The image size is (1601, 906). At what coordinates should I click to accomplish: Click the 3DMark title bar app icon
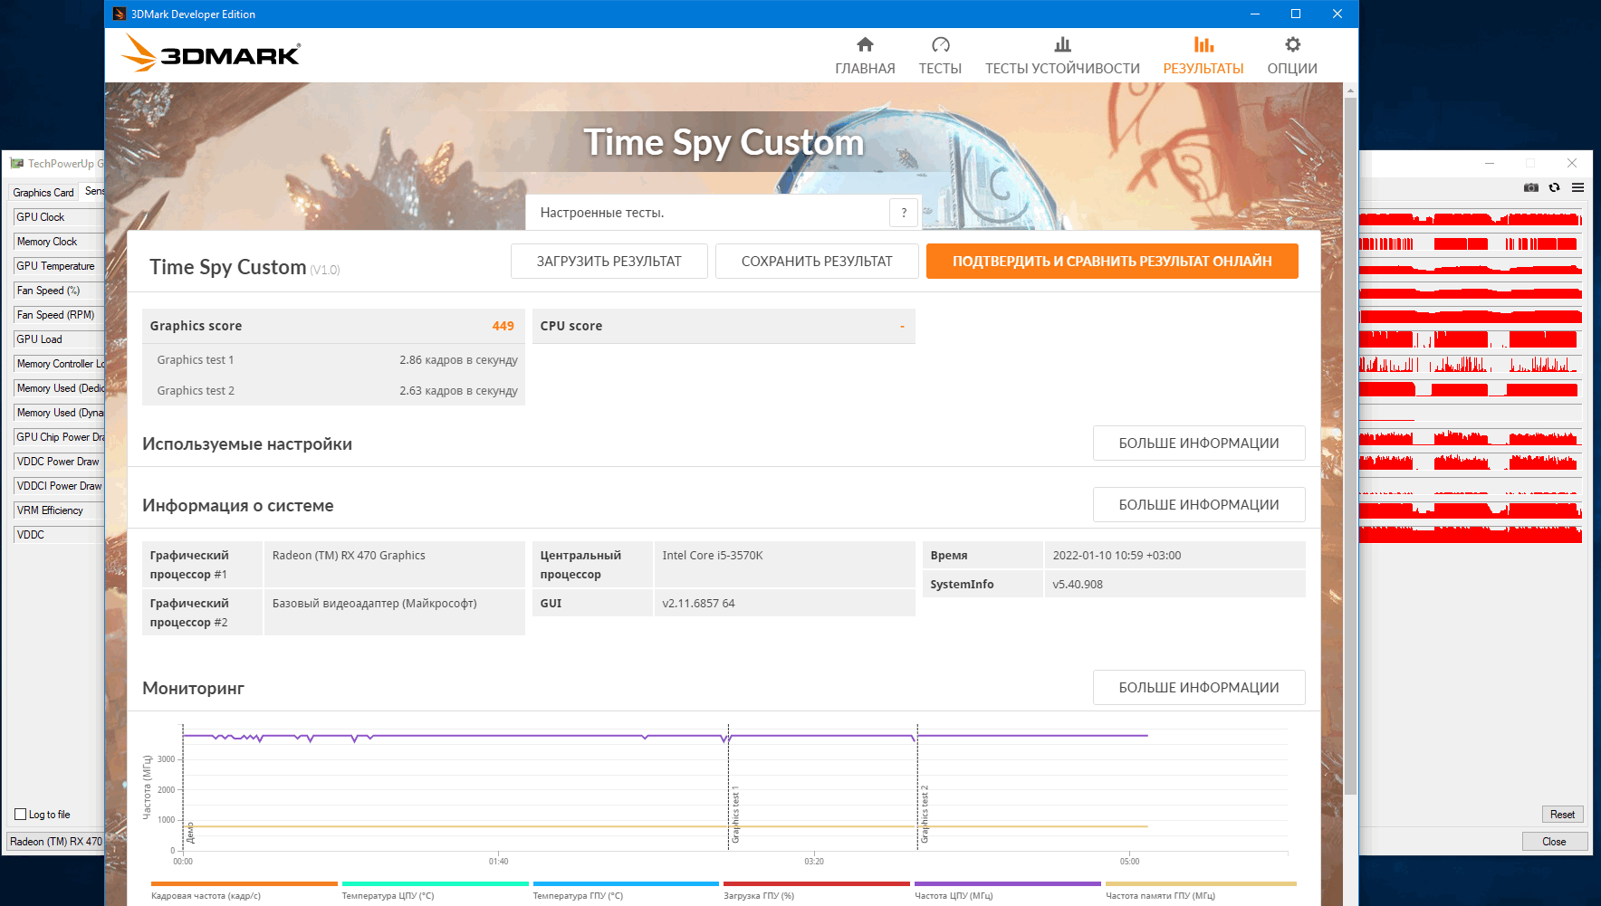coord(119,14)
